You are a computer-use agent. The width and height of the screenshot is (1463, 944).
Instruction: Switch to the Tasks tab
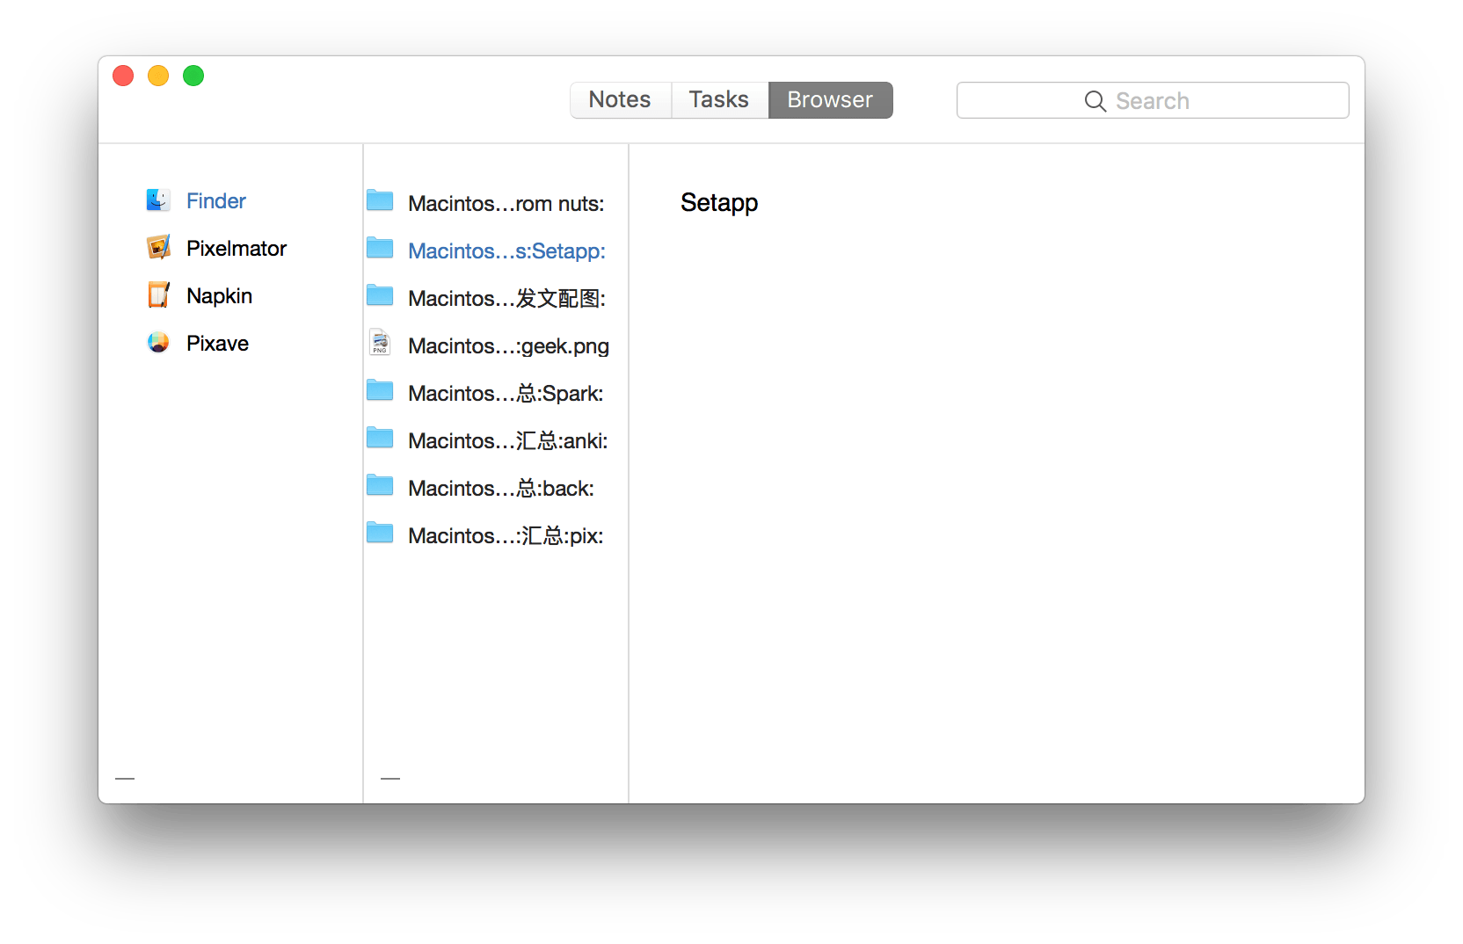click(720, 99)
